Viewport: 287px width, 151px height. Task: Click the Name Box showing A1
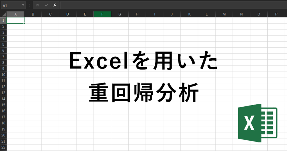click(11, 5)
